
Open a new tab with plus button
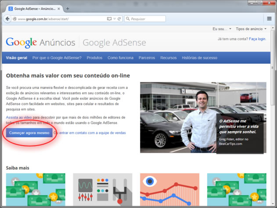[68, 9]
